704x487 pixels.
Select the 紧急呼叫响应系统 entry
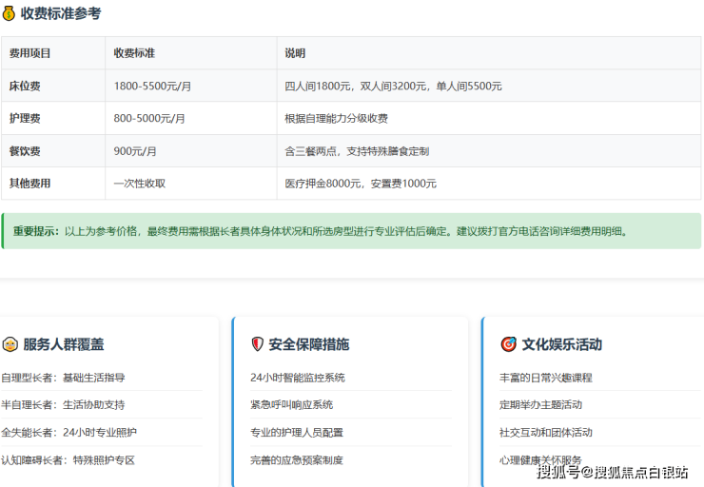[x=291, y=405]
